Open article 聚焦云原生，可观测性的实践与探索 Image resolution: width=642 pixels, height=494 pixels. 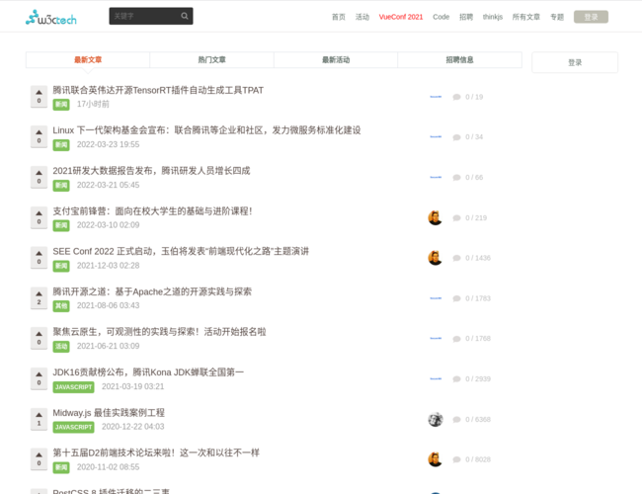[159, 332]
